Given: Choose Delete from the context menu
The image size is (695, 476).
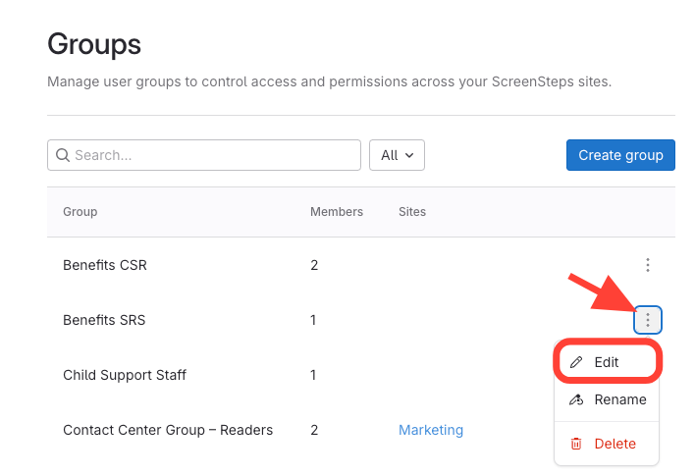Looking at the screenshot, I should [615, 444].
